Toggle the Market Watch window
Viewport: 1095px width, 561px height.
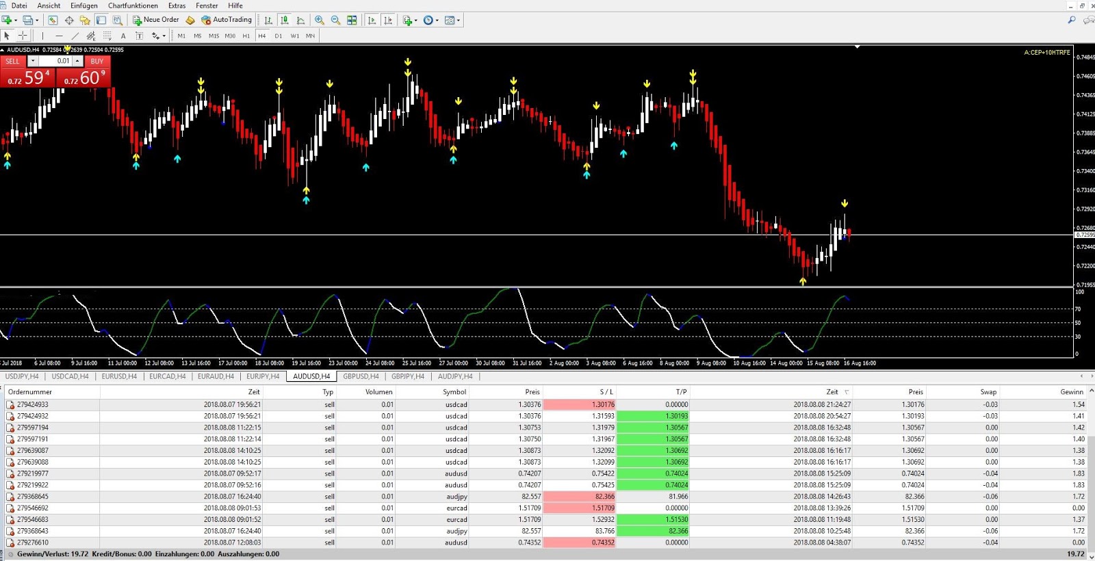[x=53, y=21]
